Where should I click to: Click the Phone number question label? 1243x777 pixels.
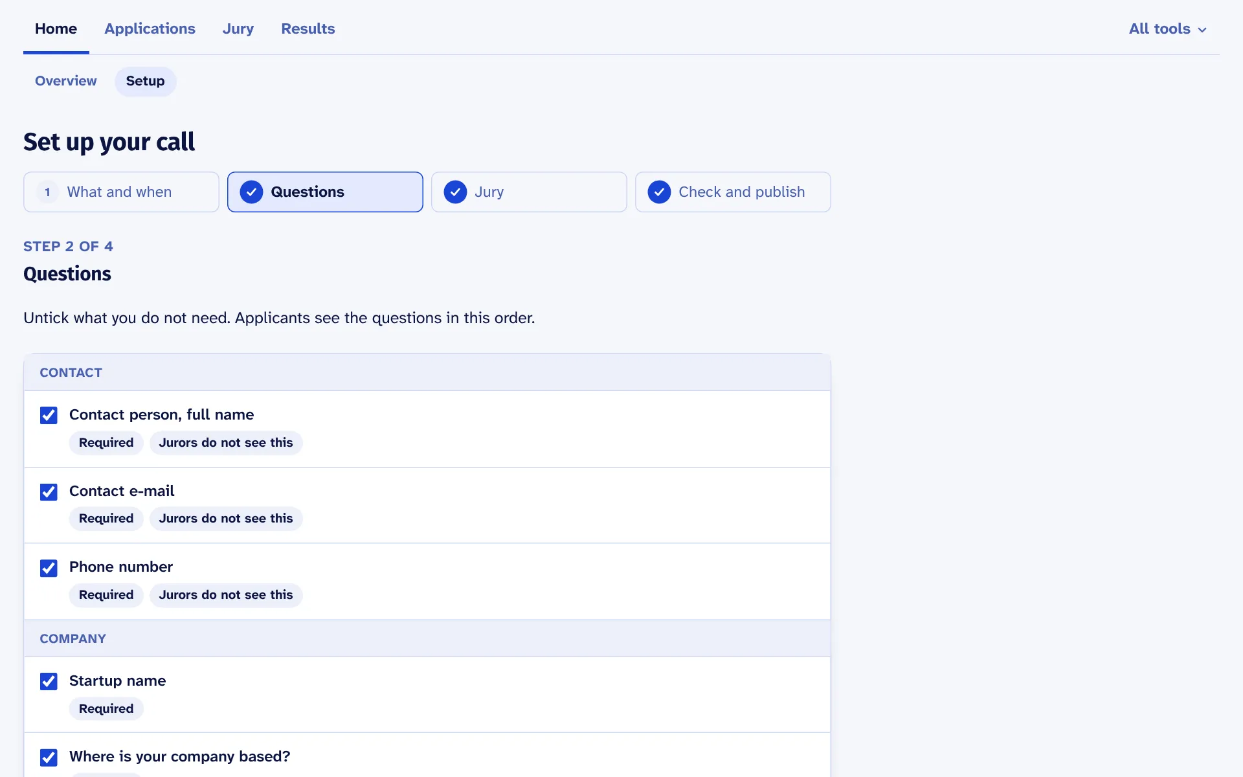tap(121, 567)
